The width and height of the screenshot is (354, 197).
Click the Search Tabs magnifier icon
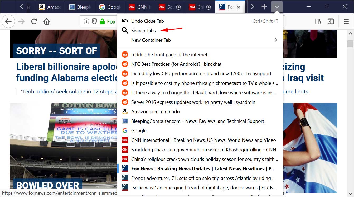click(x=125, y=31)
